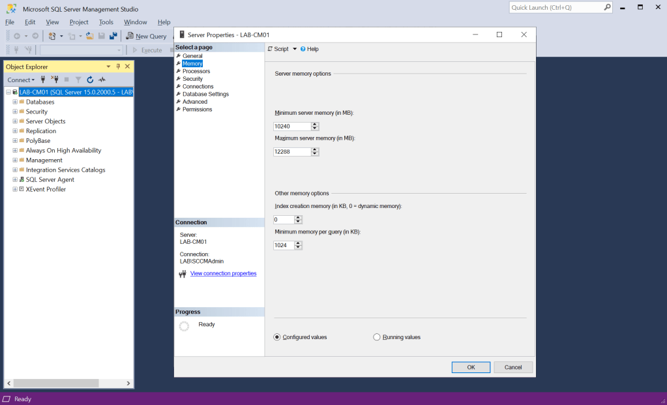This screenshot has height=405, width=667.
Task: Pin the Object Explorer panel
Action: point(118,67)
